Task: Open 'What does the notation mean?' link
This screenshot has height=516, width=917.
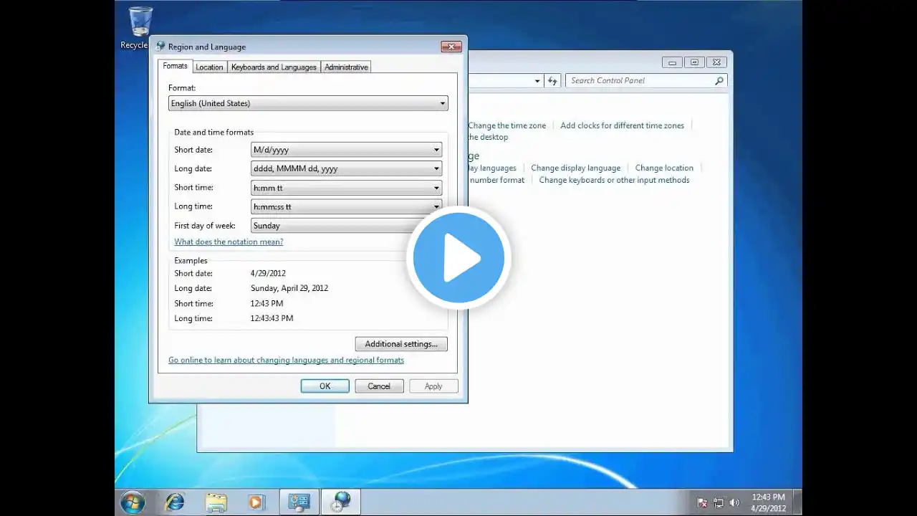Action: 229,242
